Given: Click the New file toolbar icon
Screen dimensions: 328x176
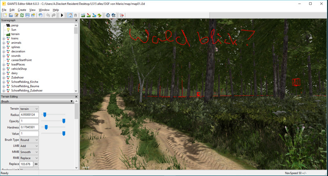Looking at the screenshot, I should [5, 15].
